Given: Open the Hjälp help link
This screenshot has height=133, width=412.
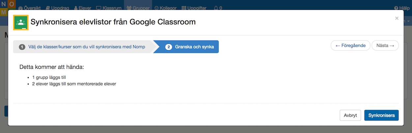Looking at the screenshot, I should click(402, 8).
